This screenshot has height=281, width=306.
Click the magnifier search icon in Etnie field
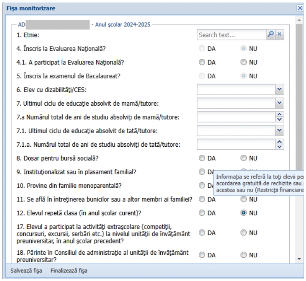click(x=271, y=35)
